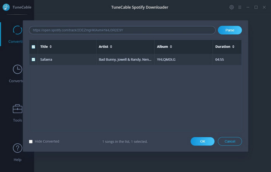Click the 04:55 duration cell

coord(227,59)
